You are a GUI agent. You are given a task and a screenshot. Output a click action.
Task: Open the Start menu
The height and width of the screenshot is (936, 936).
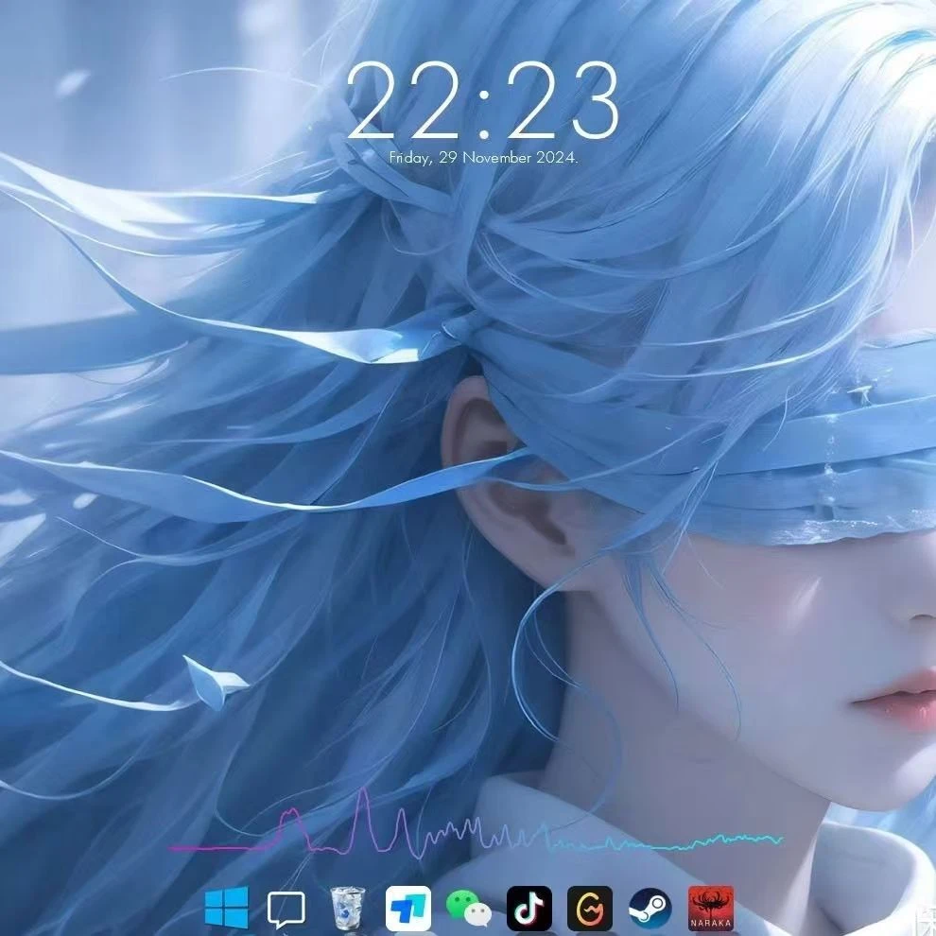pos(227,910)
